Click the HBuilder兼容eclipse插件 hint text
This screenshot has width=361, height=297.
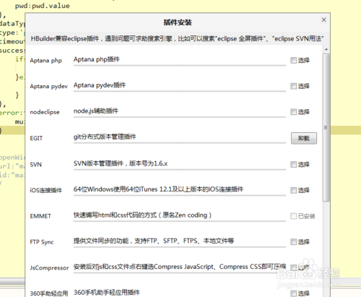pyautogui.click(x=177, y=38)
